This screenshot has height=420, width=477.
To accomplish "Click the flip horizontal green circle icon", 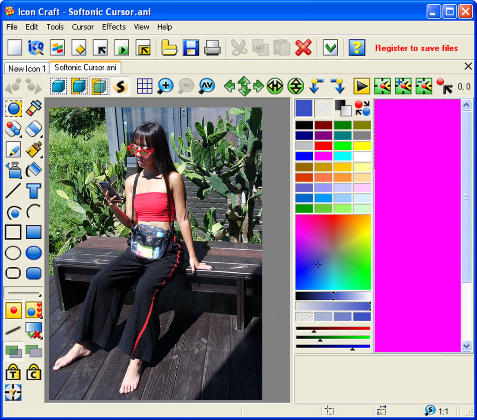I will coord(275,86).
